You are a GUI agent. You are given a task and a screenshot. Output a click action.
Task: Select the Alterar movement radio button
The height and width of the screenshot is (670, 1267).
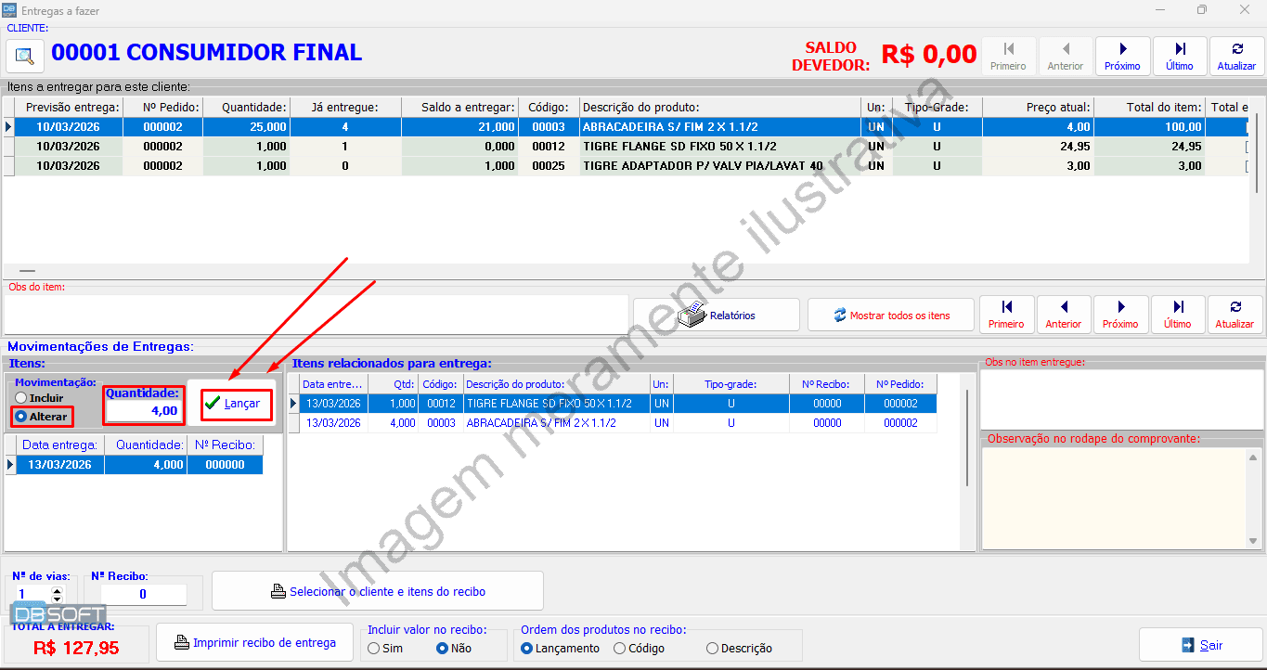(x=21, y=417)
